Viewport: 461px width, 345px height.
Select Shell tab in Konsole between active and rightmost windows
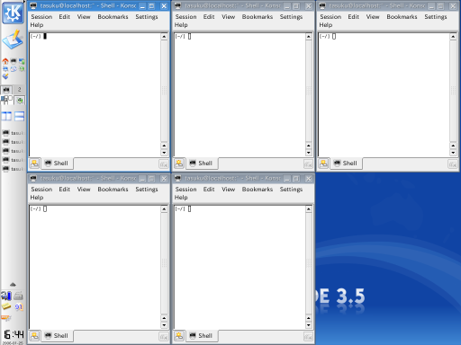(202, 164)
